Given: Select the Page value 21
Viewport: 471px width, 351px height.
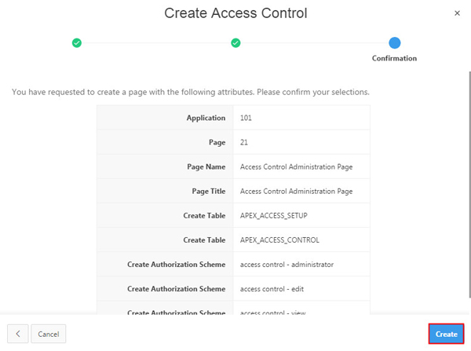Looking at the screenshot, I should tap(244, 142).
